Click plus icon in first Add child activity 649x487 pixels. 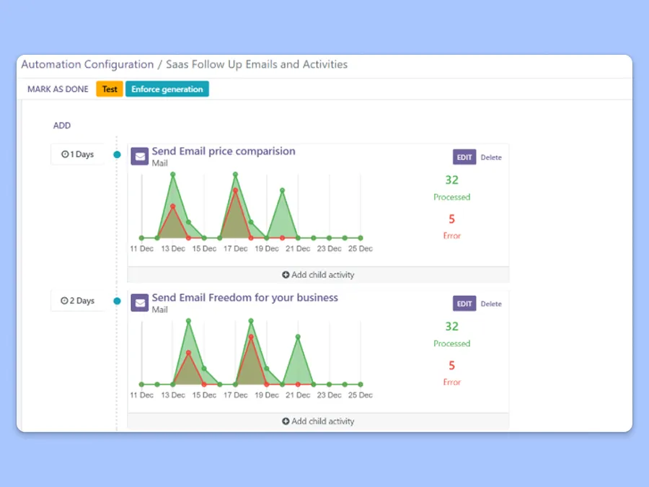pos(286,275)
